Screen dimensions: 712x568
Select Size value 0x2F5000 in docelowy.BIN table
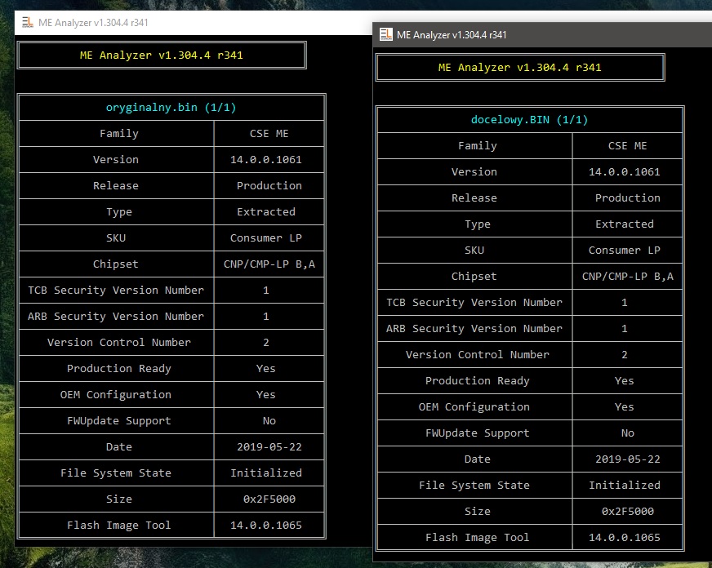pos(625,511)
